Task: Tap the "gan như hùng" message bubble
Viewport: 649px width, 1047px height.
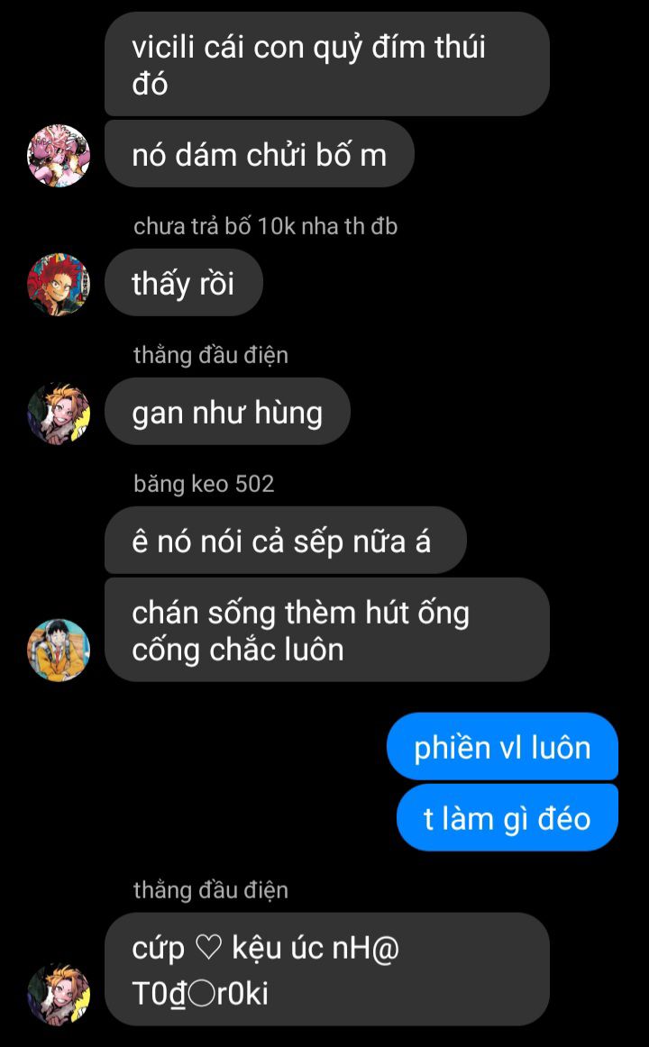Action: (227, 412)
